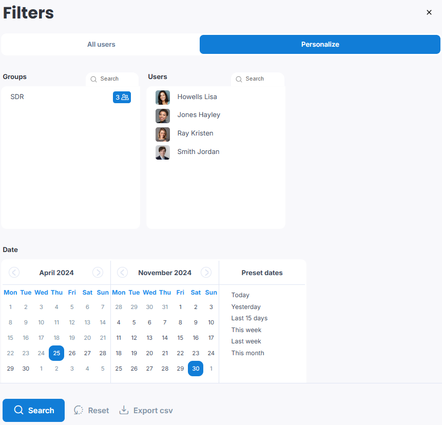Select user Smith Jordan

[x=198, y=151]
